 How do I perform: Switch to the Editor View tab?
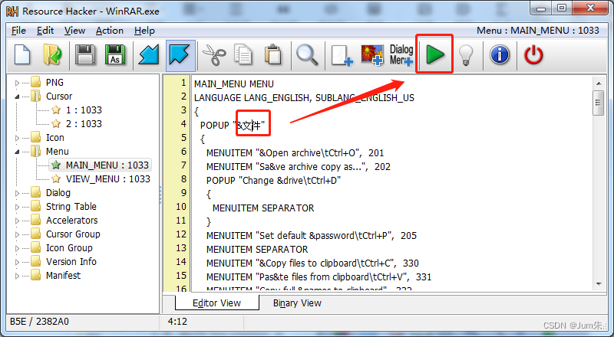pos(216,303)
